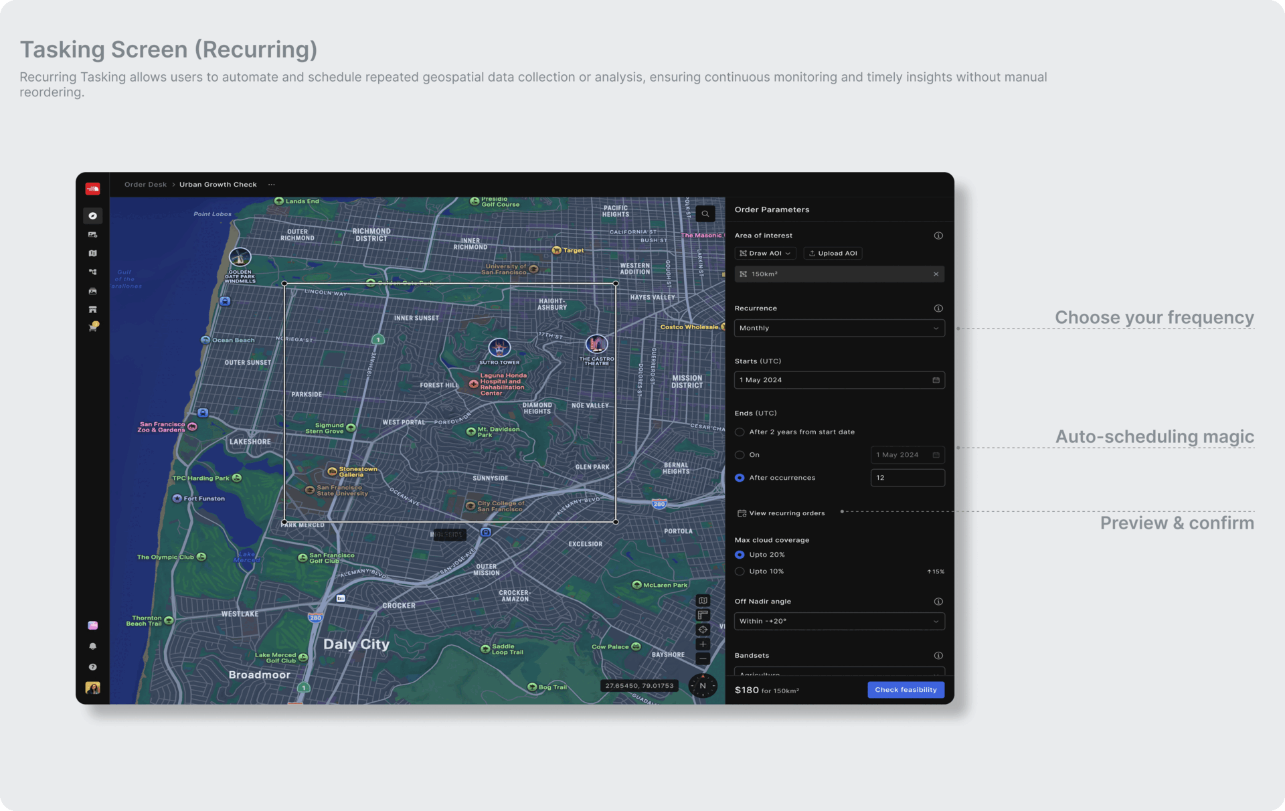Click the Recurrence info icon
This screenshot has width=1285, height=811.
point(938,308)
